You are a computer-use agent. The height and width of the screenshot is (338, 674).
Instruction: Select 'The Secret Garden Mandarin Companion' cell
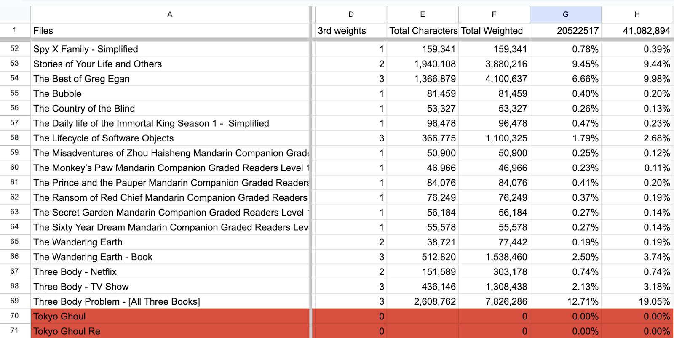pos(170,212)
